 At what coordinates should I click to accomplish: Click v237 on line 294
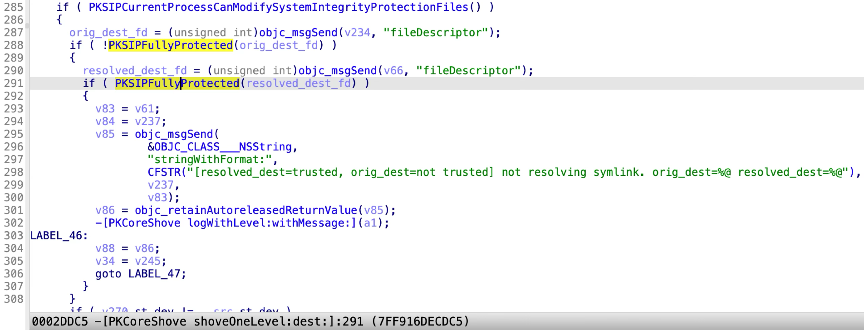point(148,121)
